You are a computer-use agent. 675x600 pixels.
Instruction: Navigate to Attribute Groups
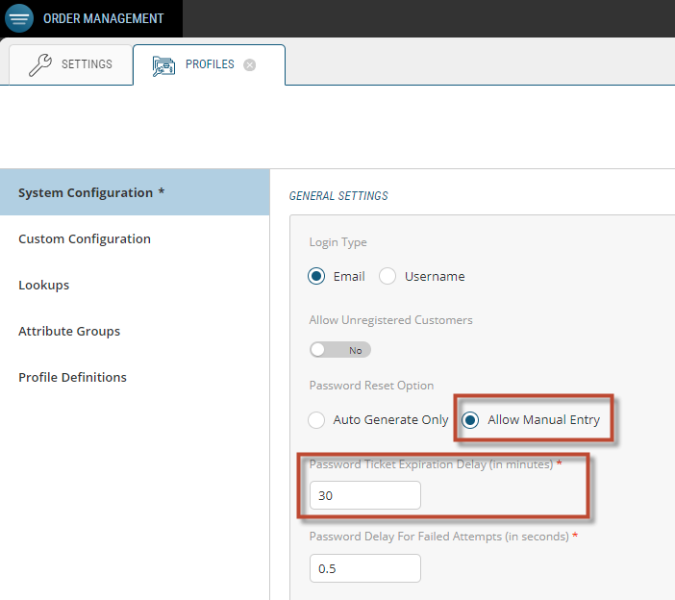pos(69,331)
